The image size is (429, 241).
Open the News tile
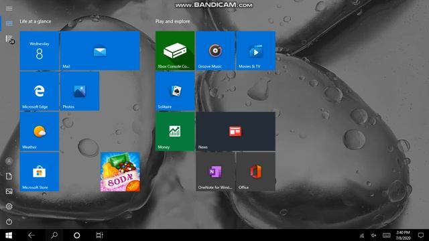[235, 131]
